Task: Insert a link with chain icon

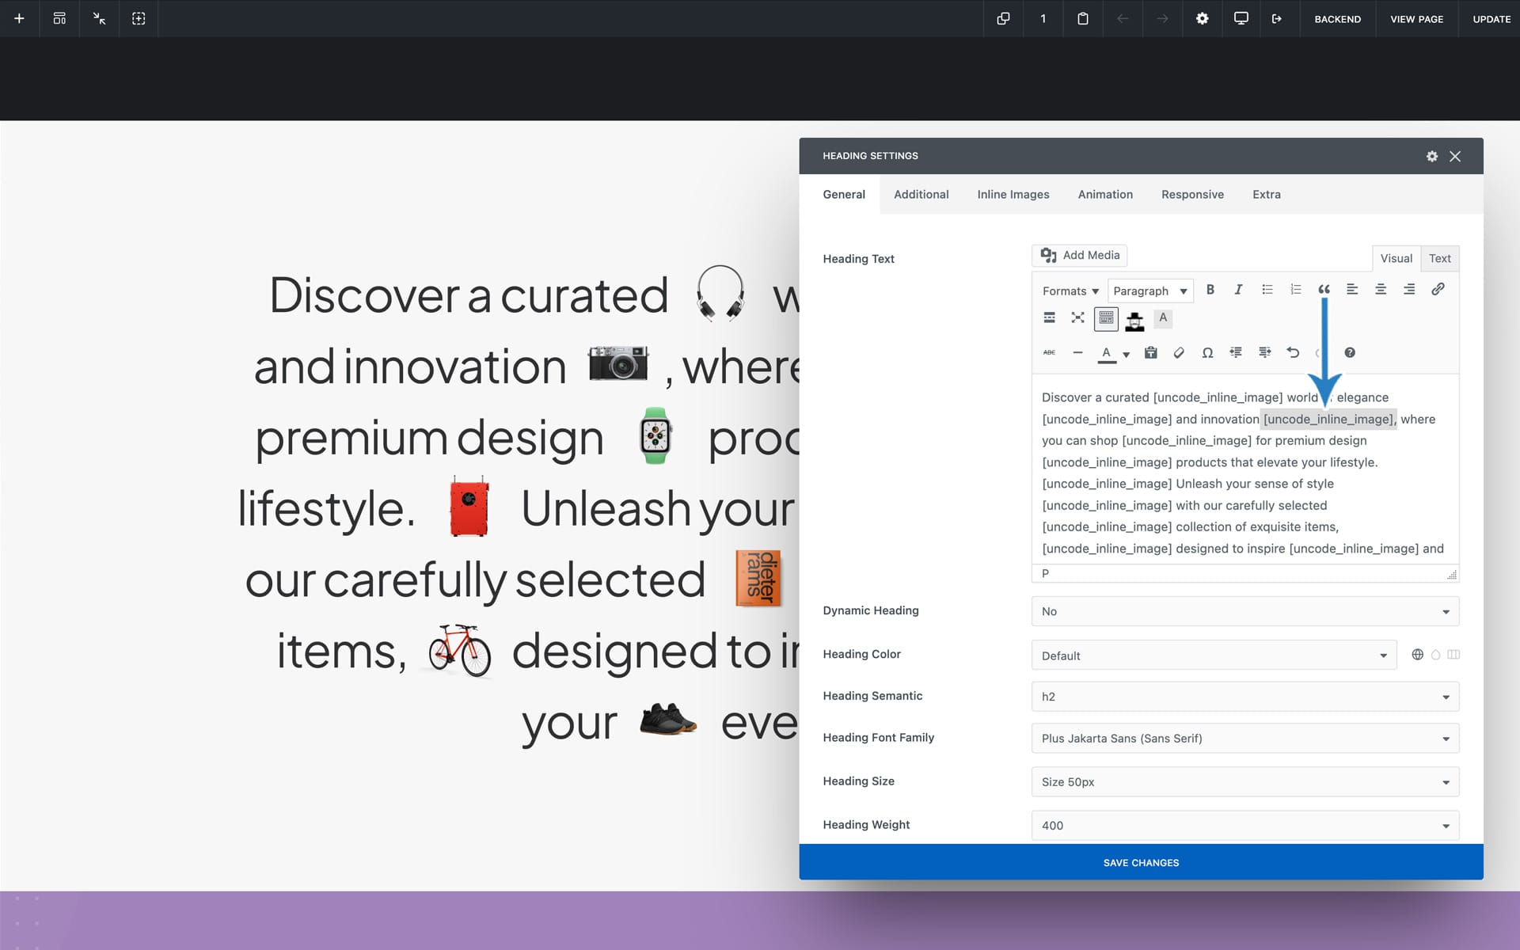Action: pyautogui.click(x=1438, y=290)
